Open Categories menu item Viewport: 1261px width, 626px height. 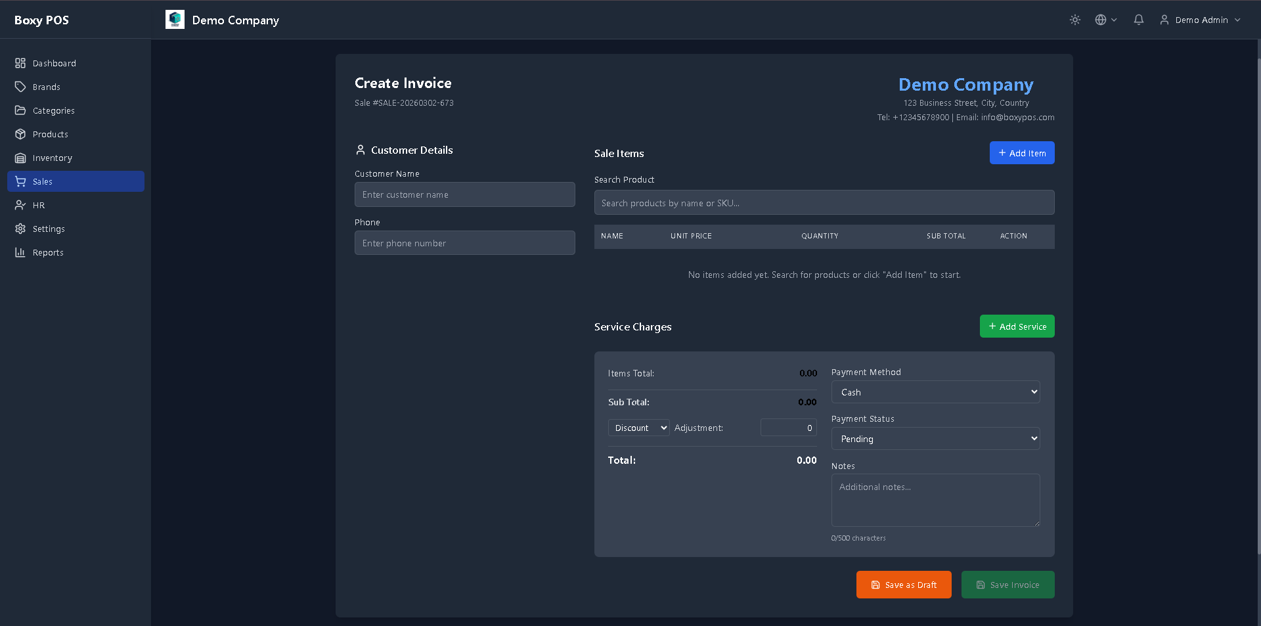click(x=76, y=110)
